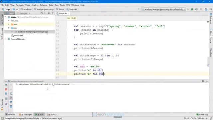This screenshot has width=213, height=120.
Task: Open Project panel settings gear
Action: (49, 13)
